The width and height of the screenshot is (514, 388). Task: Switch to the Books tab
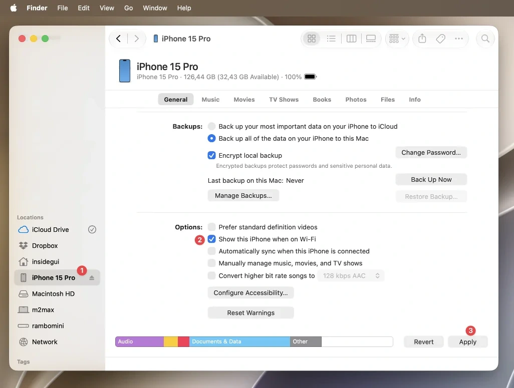tap(322, 99)
